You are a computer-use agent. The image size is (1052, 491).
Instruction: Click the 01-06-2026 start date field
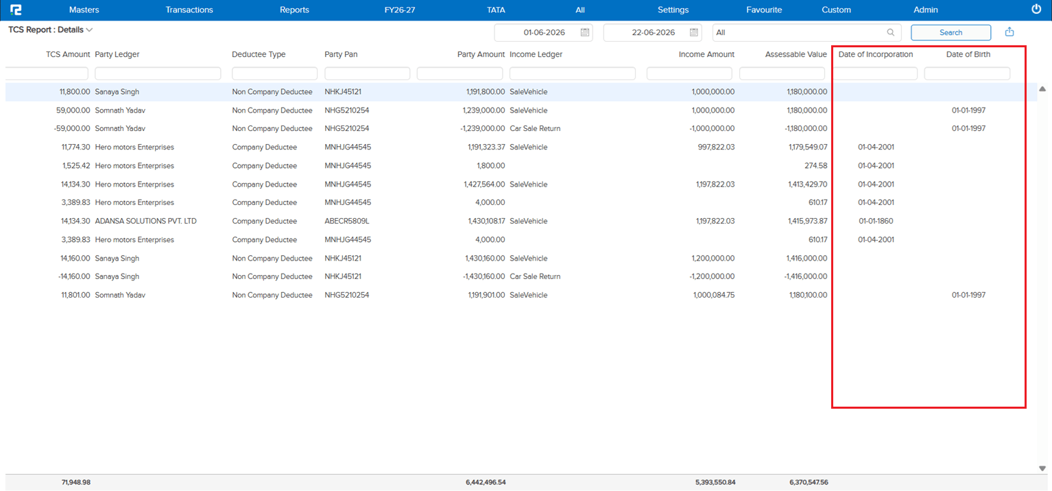coord(544,32)
